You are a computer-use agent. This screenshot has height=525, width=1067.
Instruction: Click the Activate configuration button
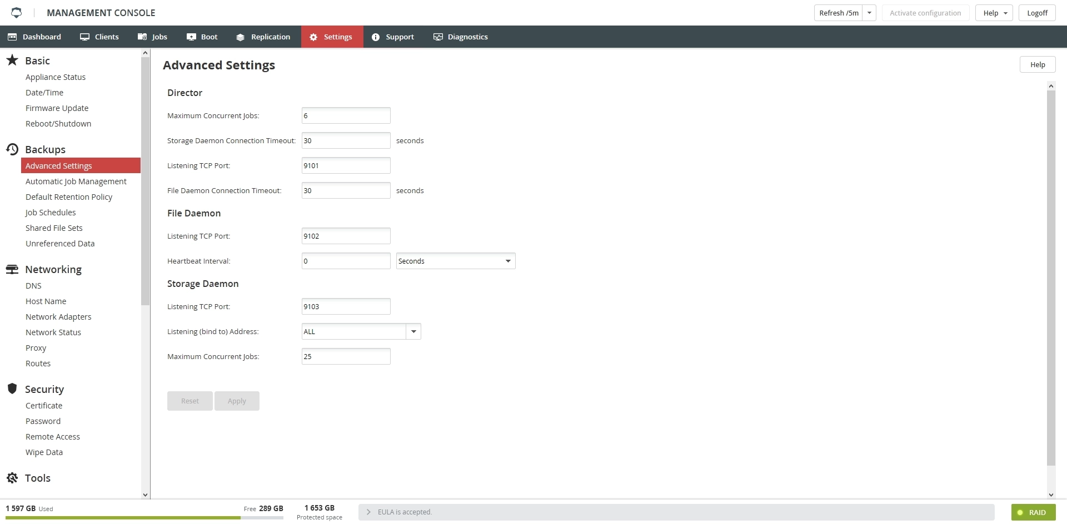pyautogui.click(x=925, y=13)
